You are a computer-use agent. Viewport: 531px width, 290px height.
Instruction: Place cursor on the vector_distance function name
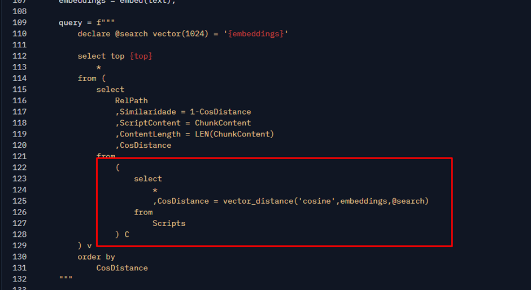260,201
